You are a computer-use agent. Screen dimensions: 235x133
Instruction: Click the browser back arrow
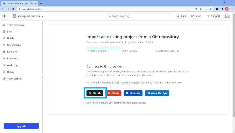pos(3,9)
